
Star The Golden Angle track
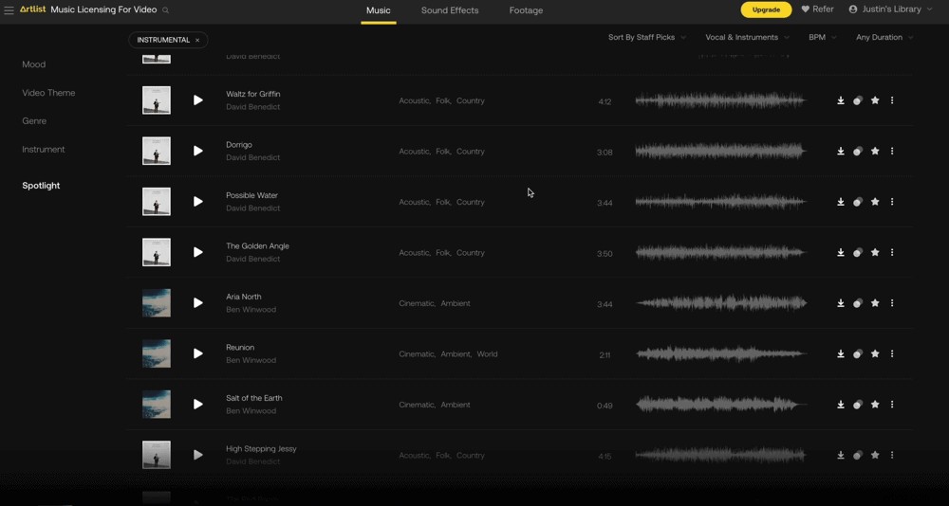pos(875,253)
